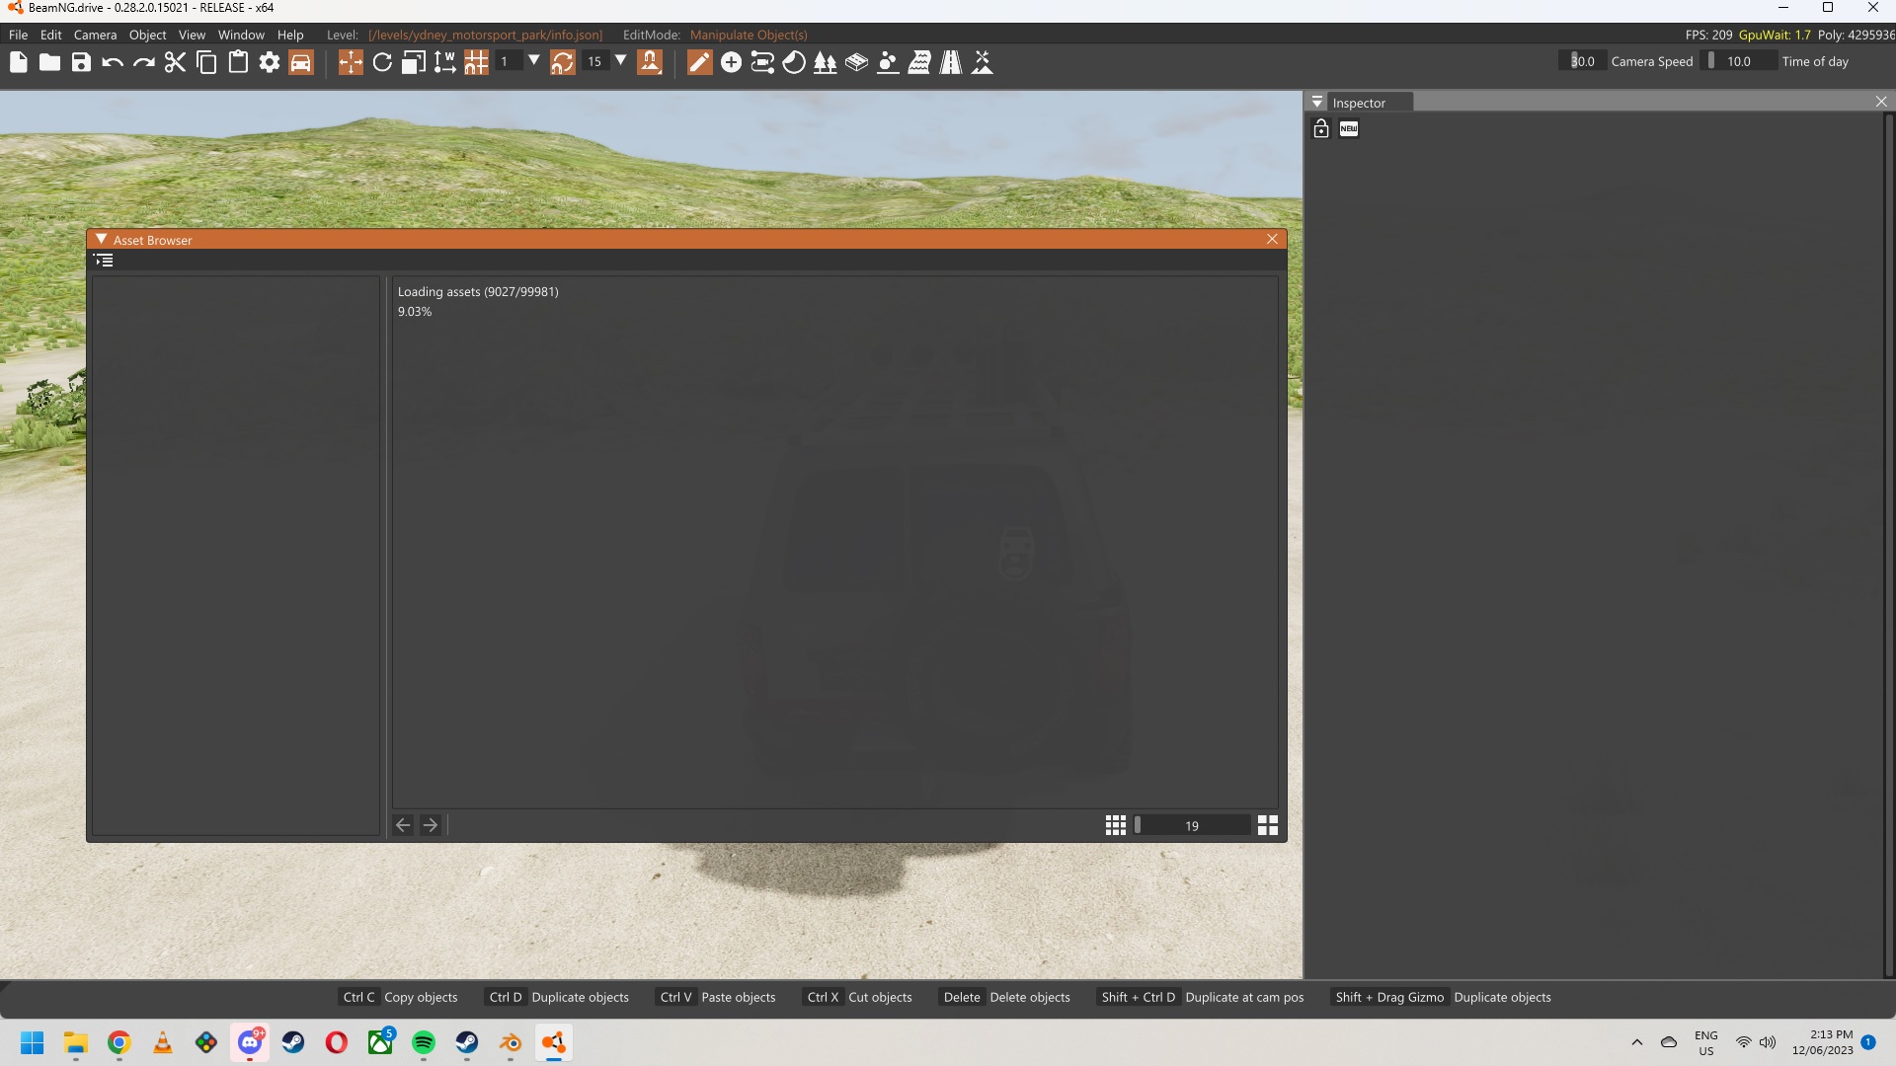
Task: Click the level path ydney_motorsport_park info.json
Action: point(485,35)
